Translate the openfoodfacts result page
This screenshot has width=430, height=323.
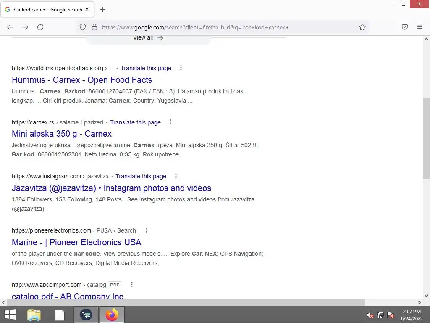pos(146,68)
